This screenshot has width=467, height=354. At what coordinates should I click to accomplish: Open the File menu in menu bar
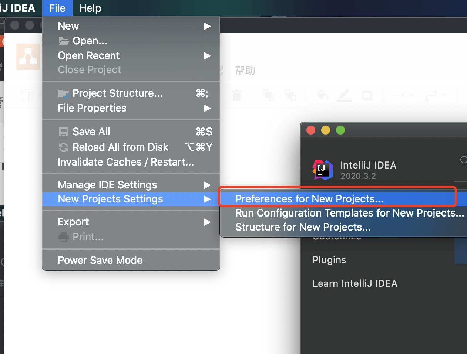pos(57,8)
